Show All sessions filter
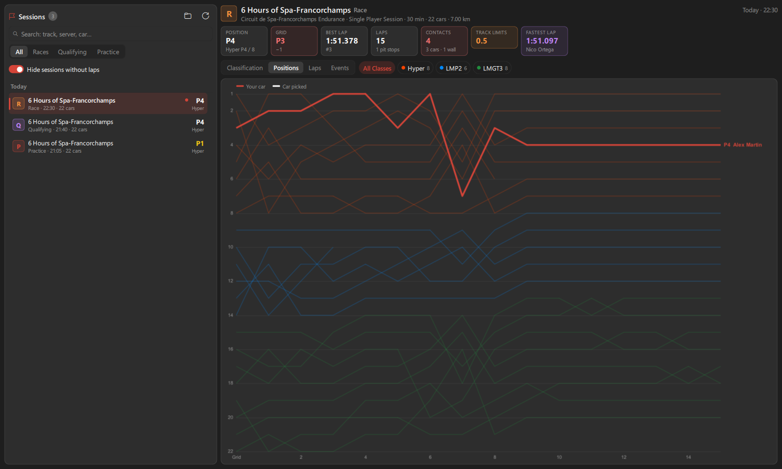The image size is (782, 469). tap(19, 52)
